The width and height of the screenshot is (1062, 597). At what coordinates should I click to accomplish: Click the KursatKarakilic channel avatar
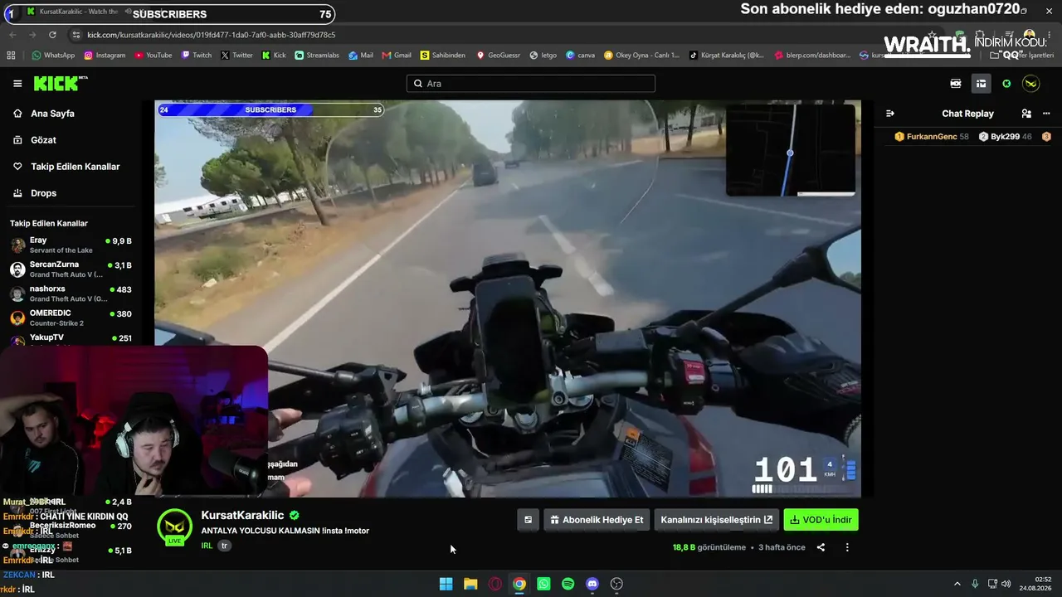[174, 527]
